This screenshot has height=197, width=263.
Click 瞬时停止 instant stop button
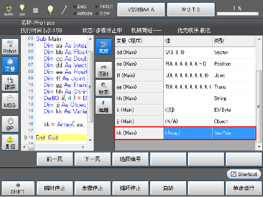click(55, 188)
